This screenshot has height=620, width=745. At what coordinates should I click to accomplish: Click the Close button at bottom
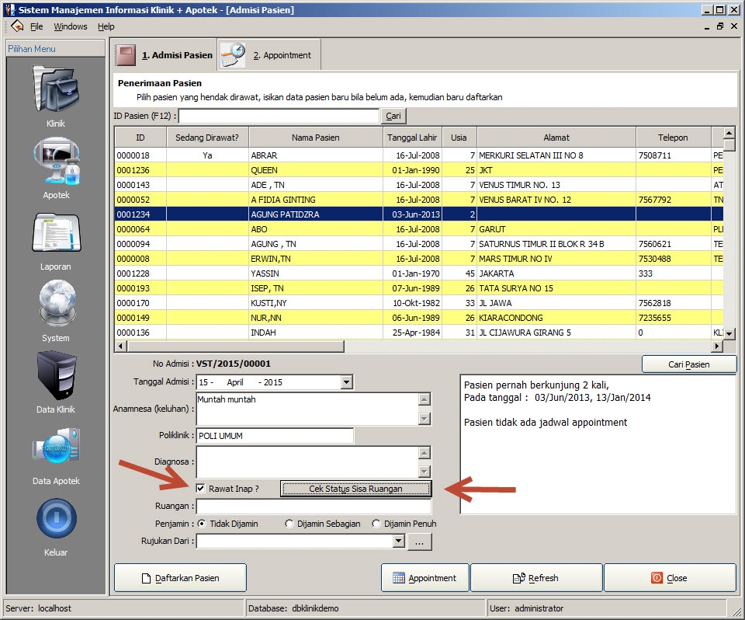pyautogui.click(x=670, y=577)
